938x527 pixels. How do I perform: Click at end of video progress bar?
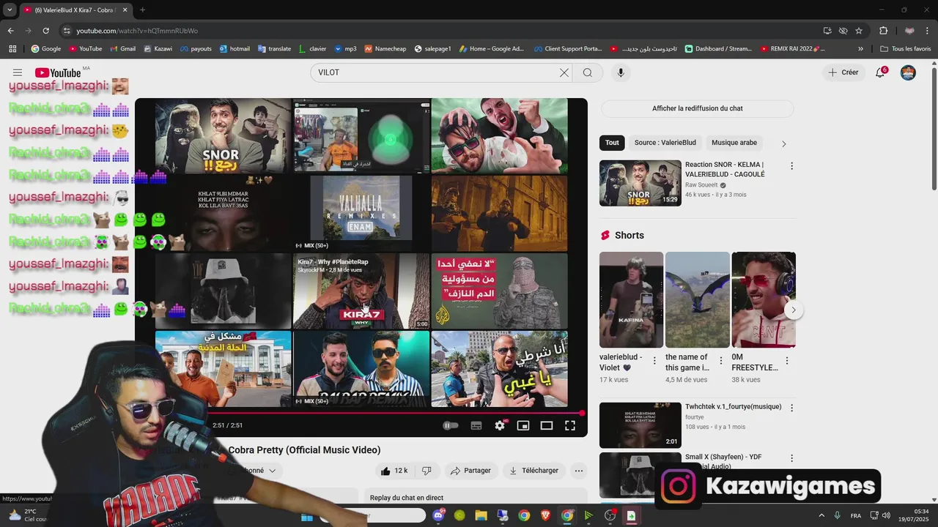coord(583,413)
